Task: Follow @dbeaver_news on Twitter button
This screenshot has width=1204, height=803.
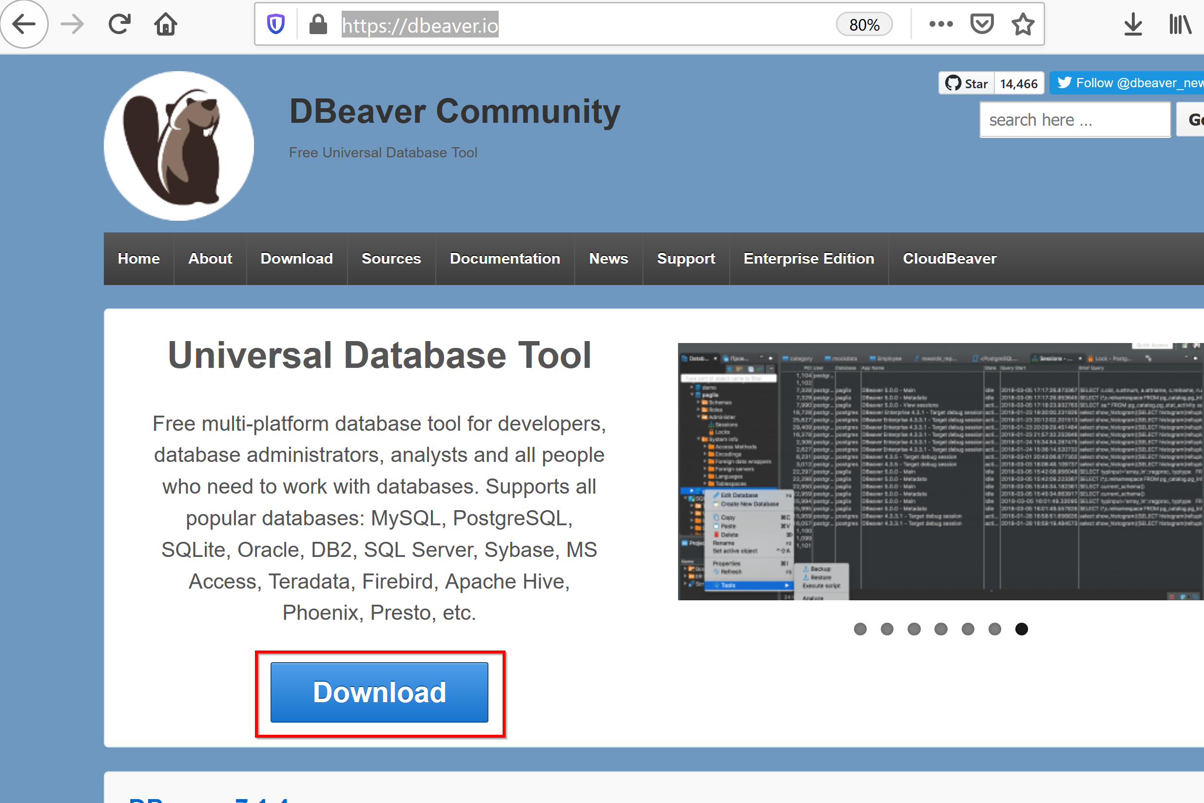Action: 1126,83
